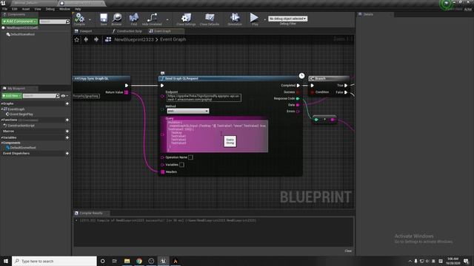This screenshot has height=266, width=474.
Task: Click Hide Unrelated toolbar icon
Action: [152, 18]
